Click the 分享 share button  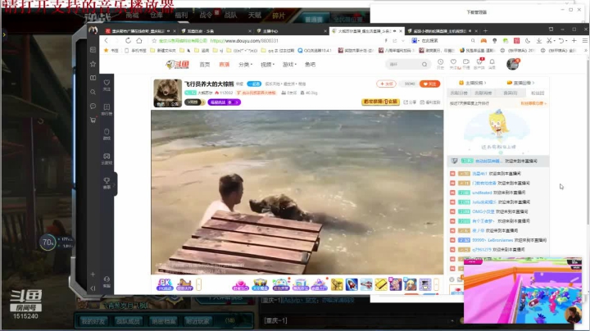point(410,102)
